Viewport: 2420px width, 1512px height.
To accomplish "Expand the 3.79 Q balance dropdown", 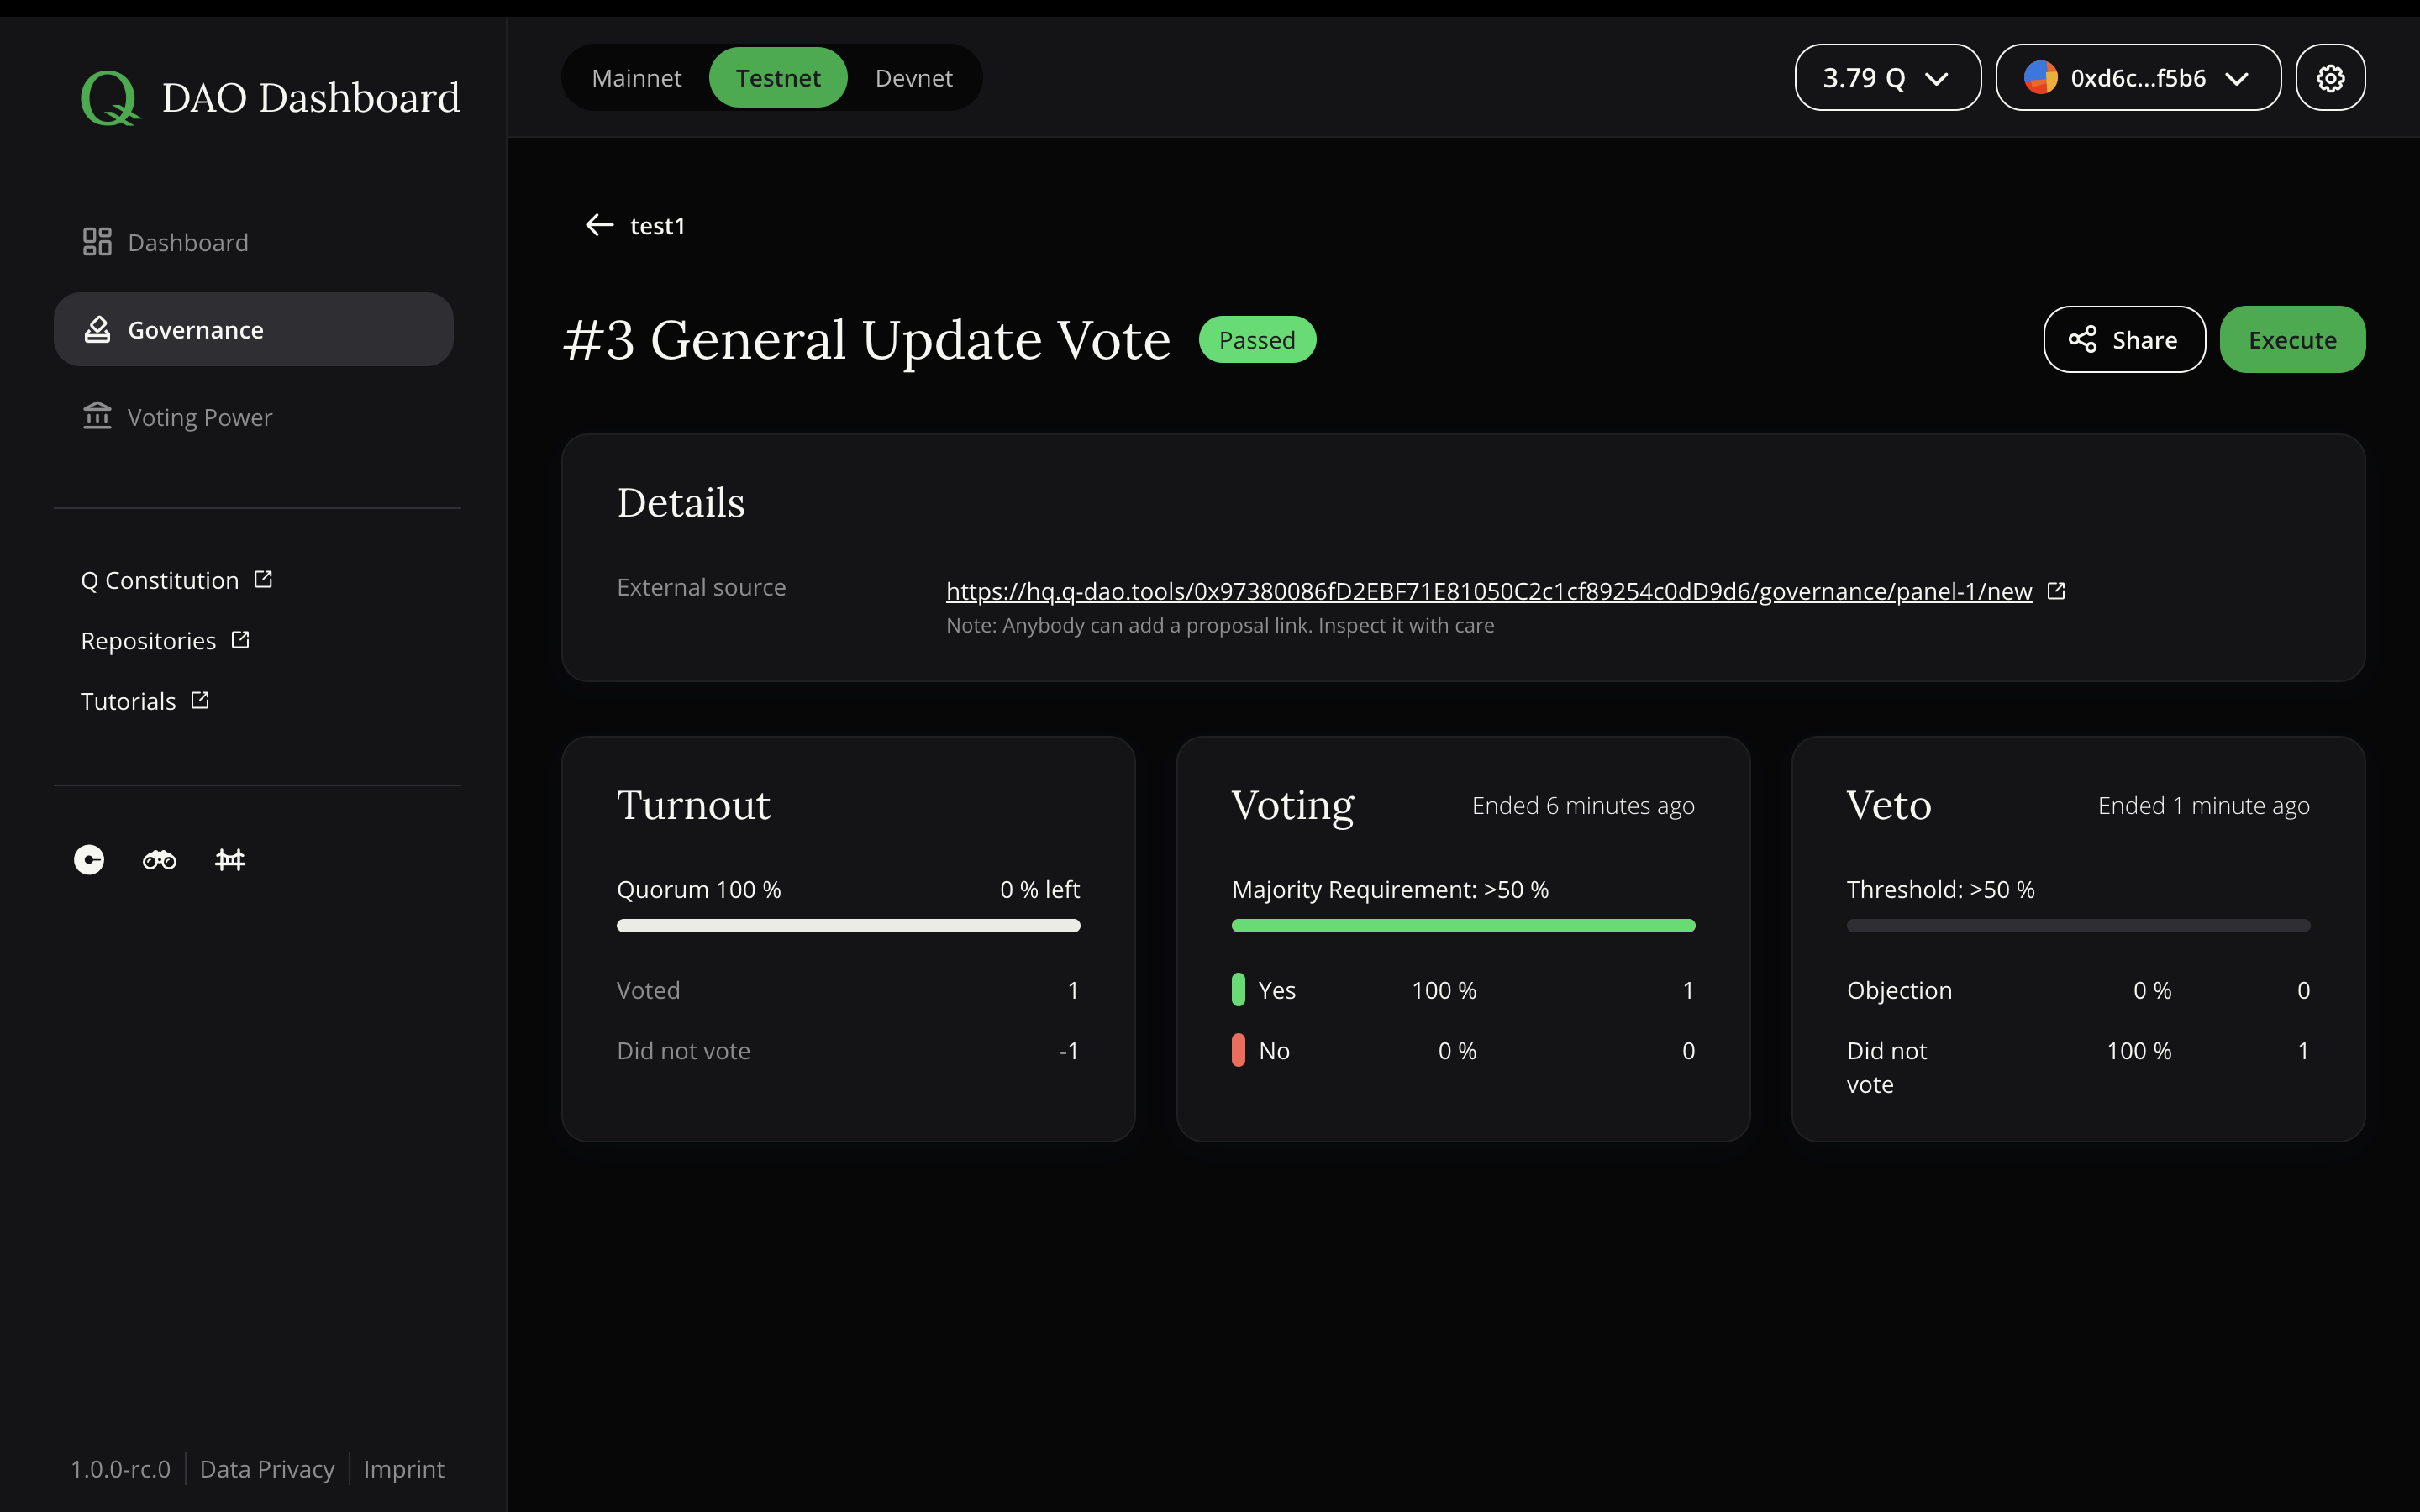I will (x=1887, y=78).
